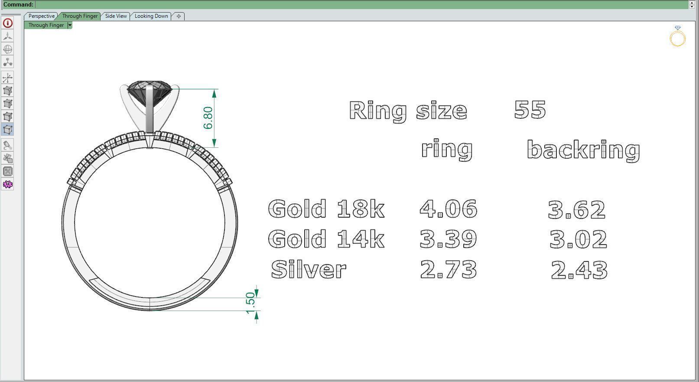Click the 'Gold 18k' row label
The image size is (699, 382).
[326, 209]
